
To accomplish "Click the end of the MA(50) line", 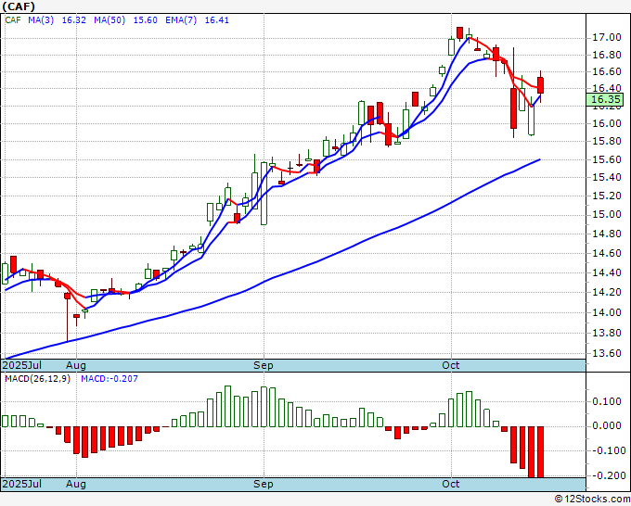I will (x=540, y=159).
